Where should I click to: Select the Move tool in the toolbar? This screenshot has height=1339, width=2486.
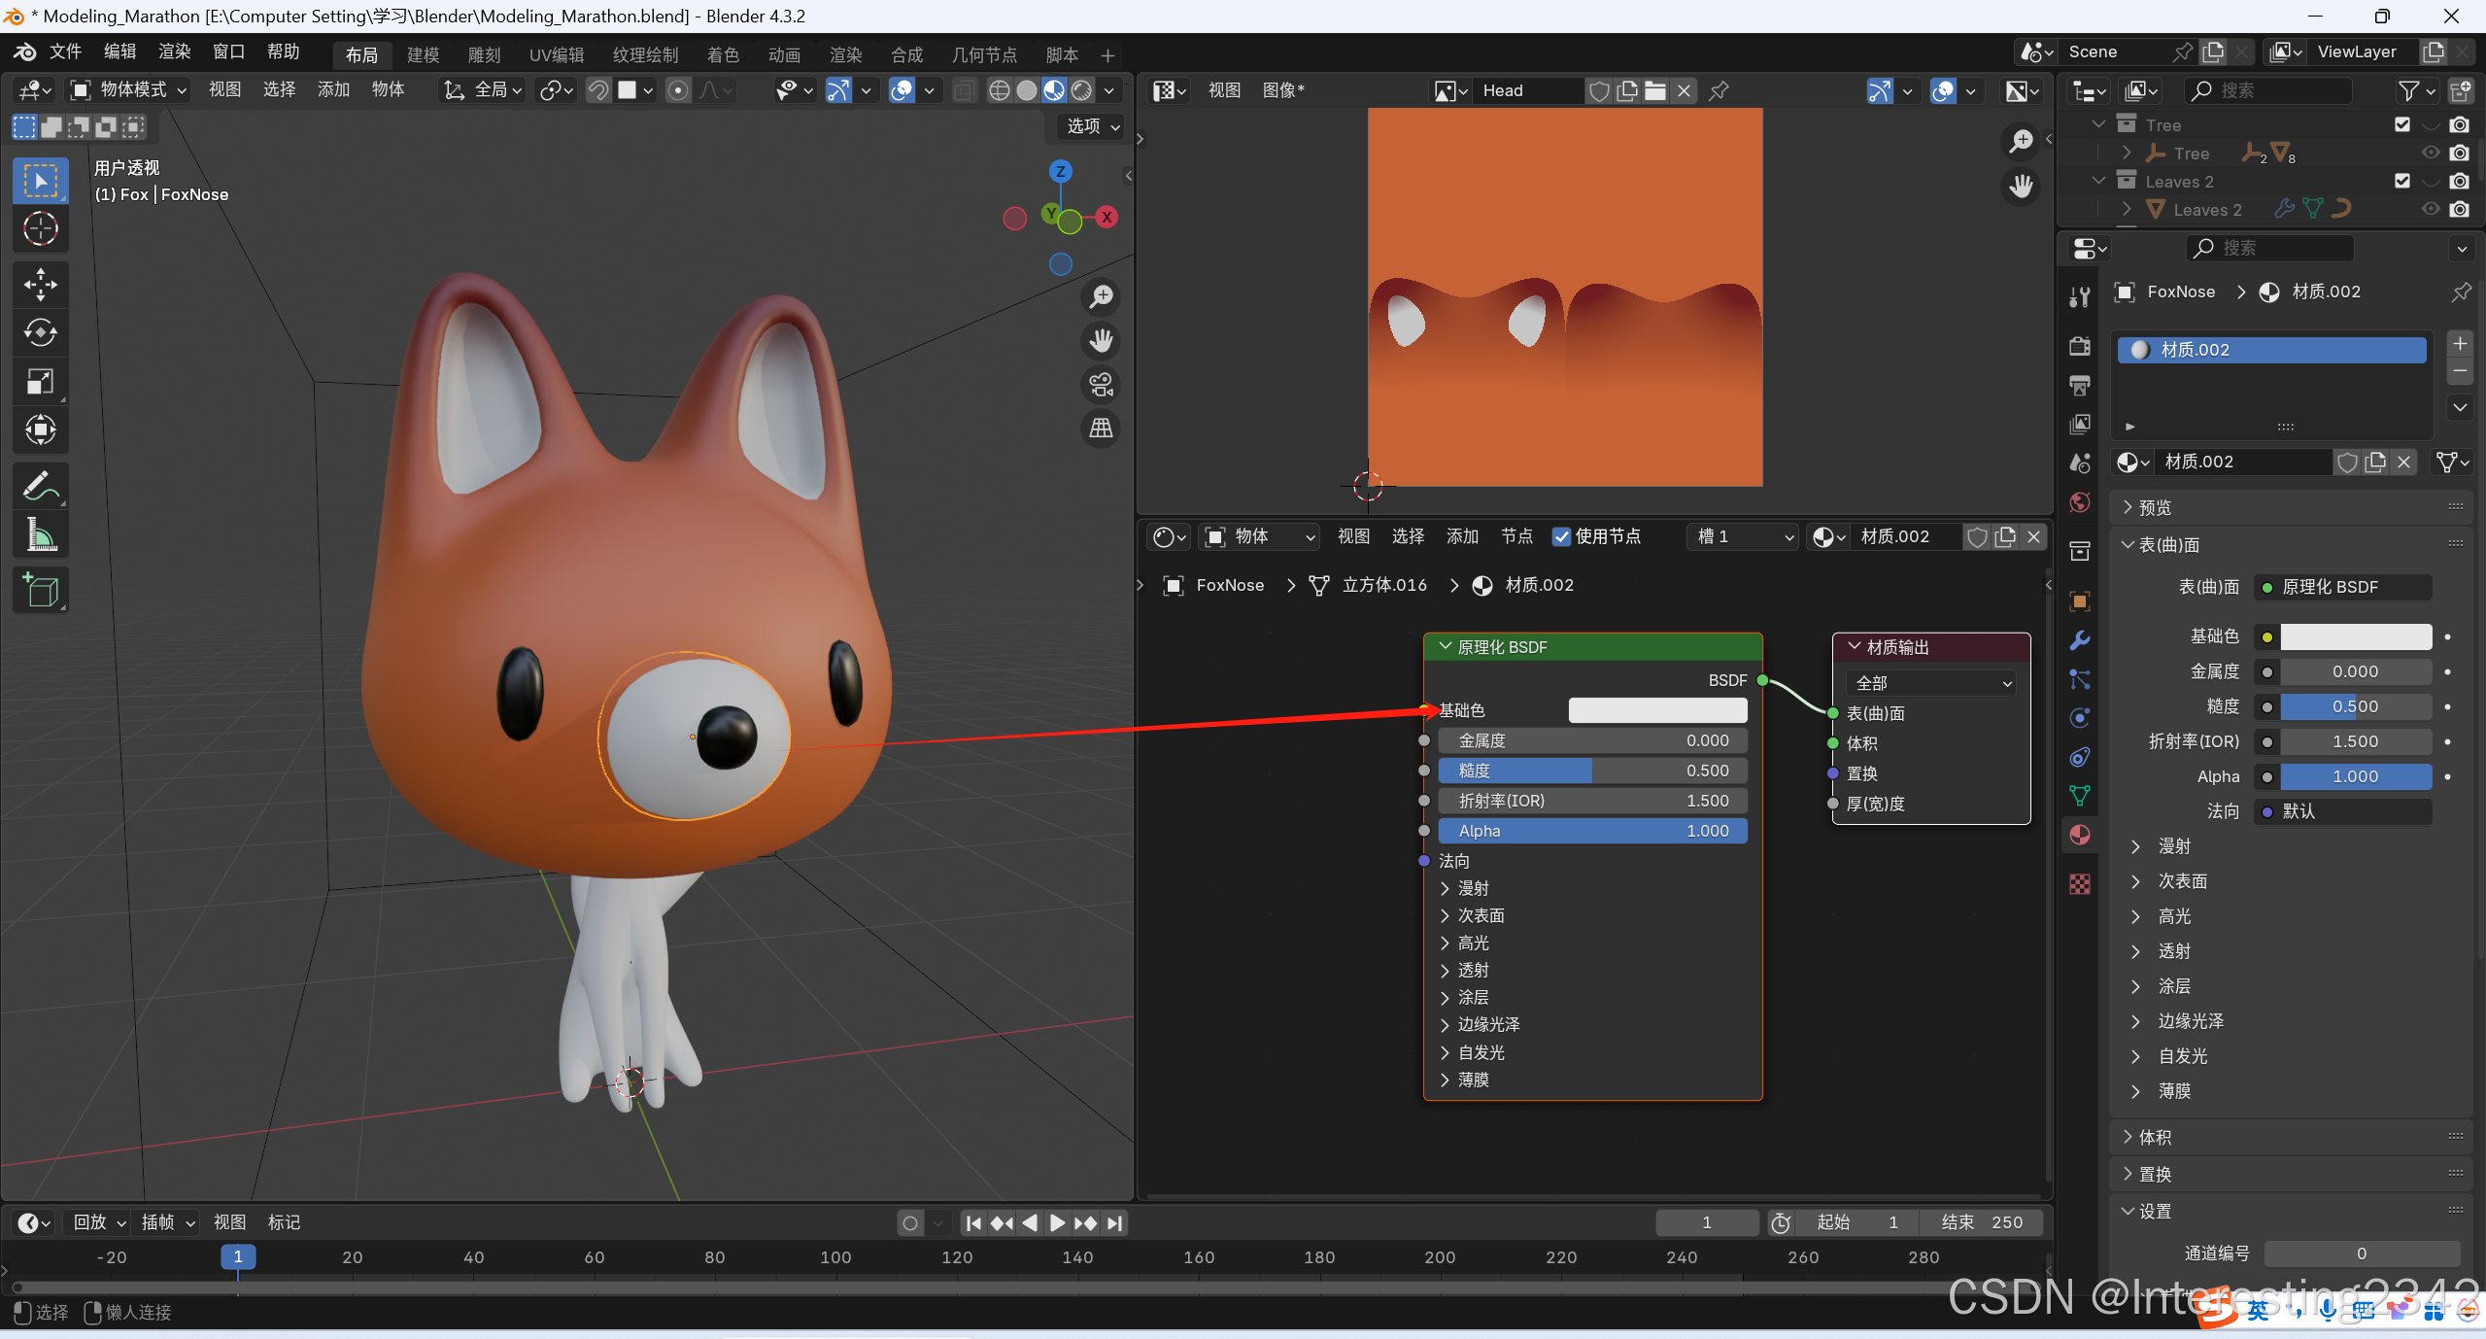pyautogui.click(x=40, y=285)
